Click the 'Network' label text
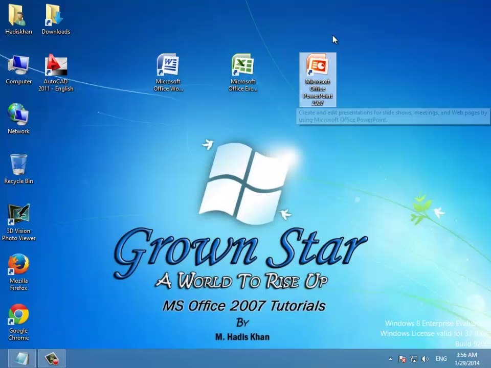Viewport: 491px width, 368px height. [x=18, y=131]
